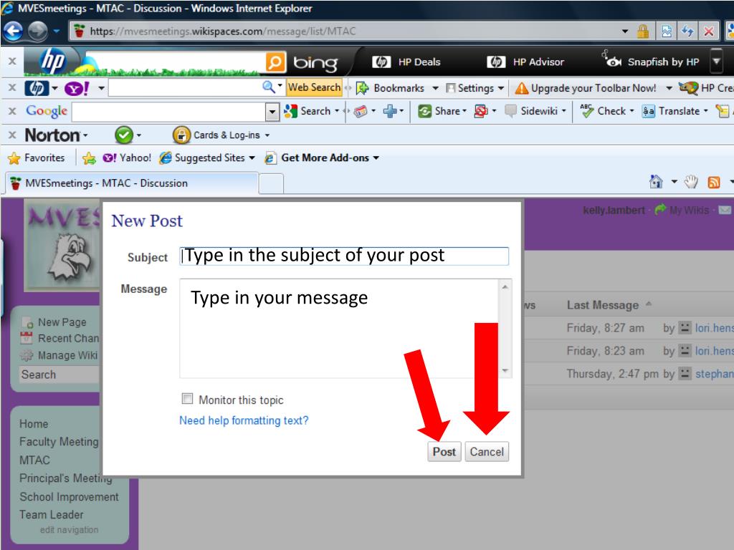Click the Cancel button
Image resolution: width=734 pixels, height=550 pixels.
487,452
